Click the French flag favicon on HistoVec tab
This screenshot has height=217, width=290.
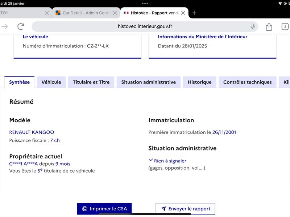tap(126, 13)
